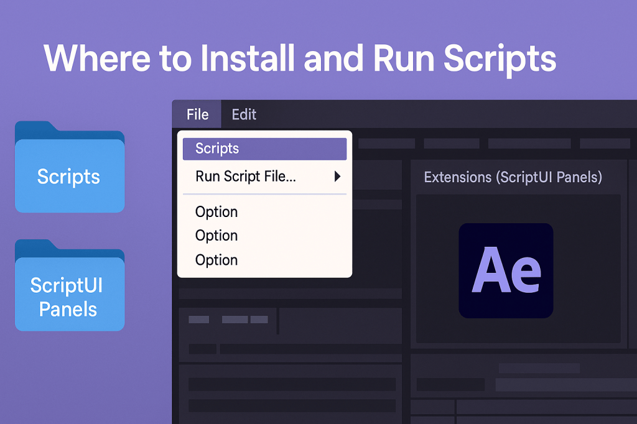Click the After Effects Ae logo icon
Image resolution: width=637 pixels, height=424 pixels.
(x=506, y=270)
